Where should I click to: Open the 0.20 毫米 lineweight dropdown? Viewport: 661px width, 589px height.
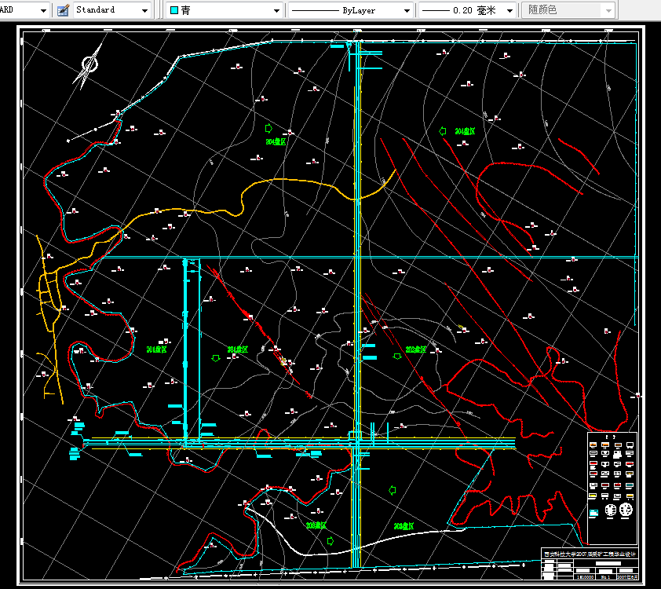pos(467,10)
